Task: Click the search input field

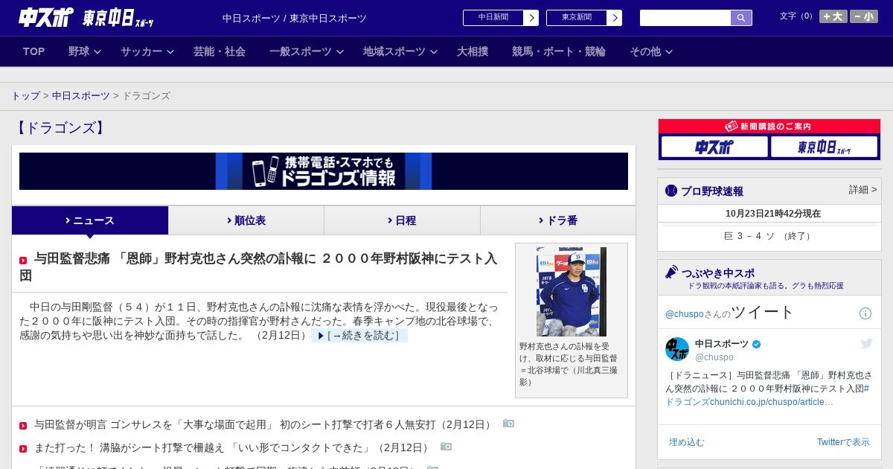Action: (x=685, y=18)
